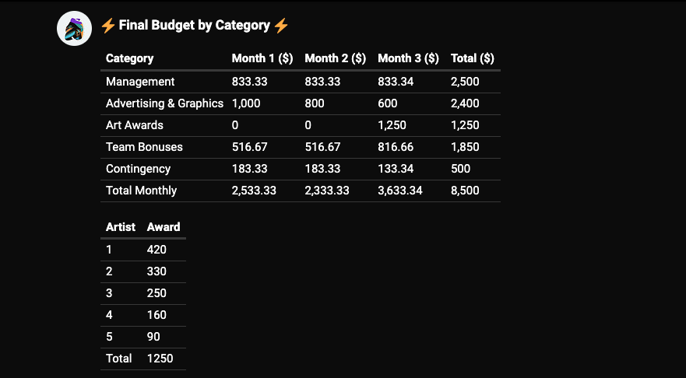Screen dimensions: 686x378
Task: Click the 'Contingency' row label
Action: pos(138,169)
